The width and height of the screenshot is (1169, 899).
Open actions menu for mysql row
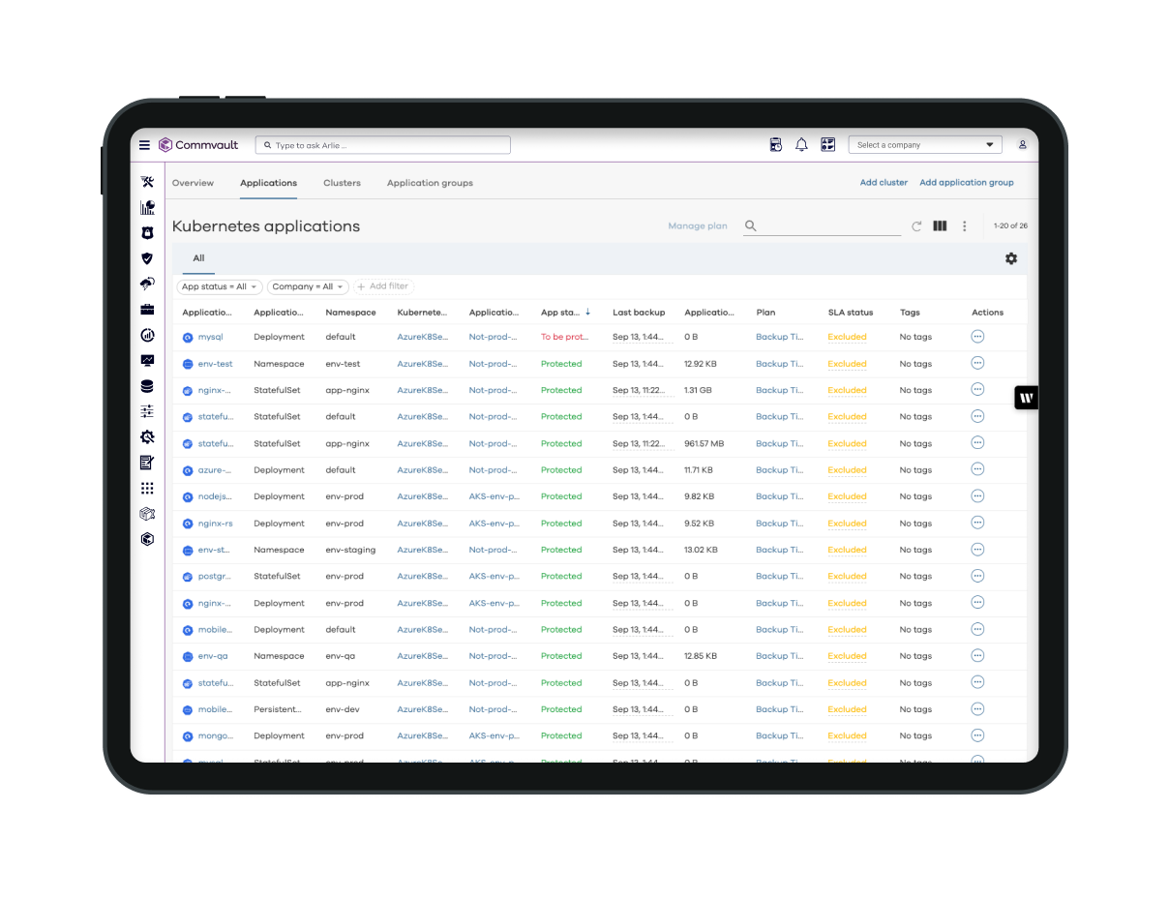click(x=977, y=337)
